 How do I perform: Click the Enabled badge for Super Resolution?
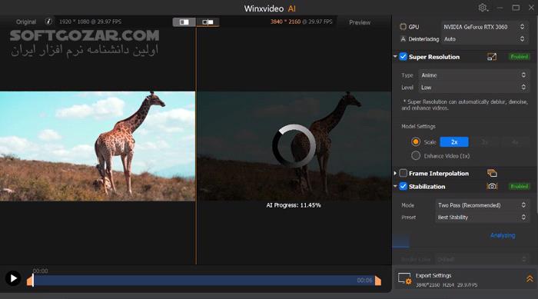[519, 57]
